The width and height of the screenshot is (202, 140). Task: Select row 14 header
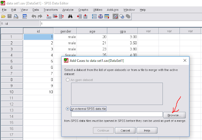12,116
